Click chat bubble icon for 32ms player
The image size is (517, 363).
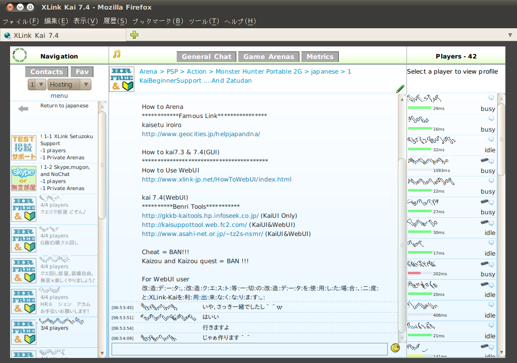pyautogui.click(x=491, y=139)
